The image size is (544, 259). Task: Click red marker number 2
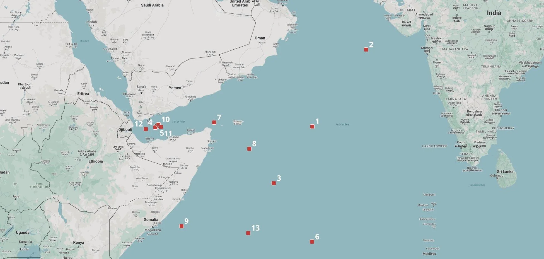[x=366, y=50]
